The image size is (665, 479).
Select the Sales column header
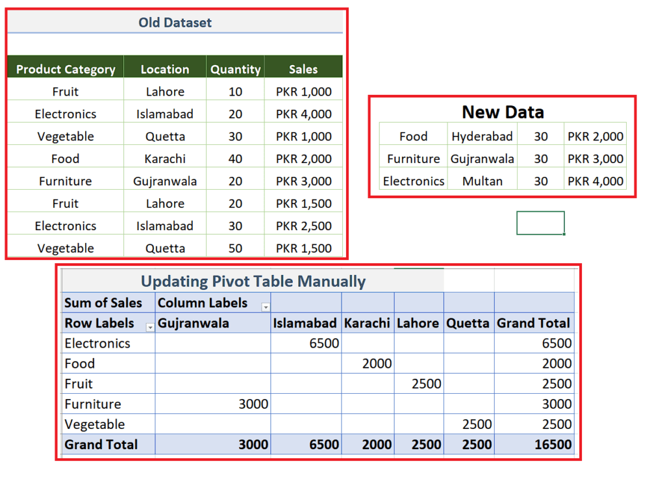tap(303, 68)
